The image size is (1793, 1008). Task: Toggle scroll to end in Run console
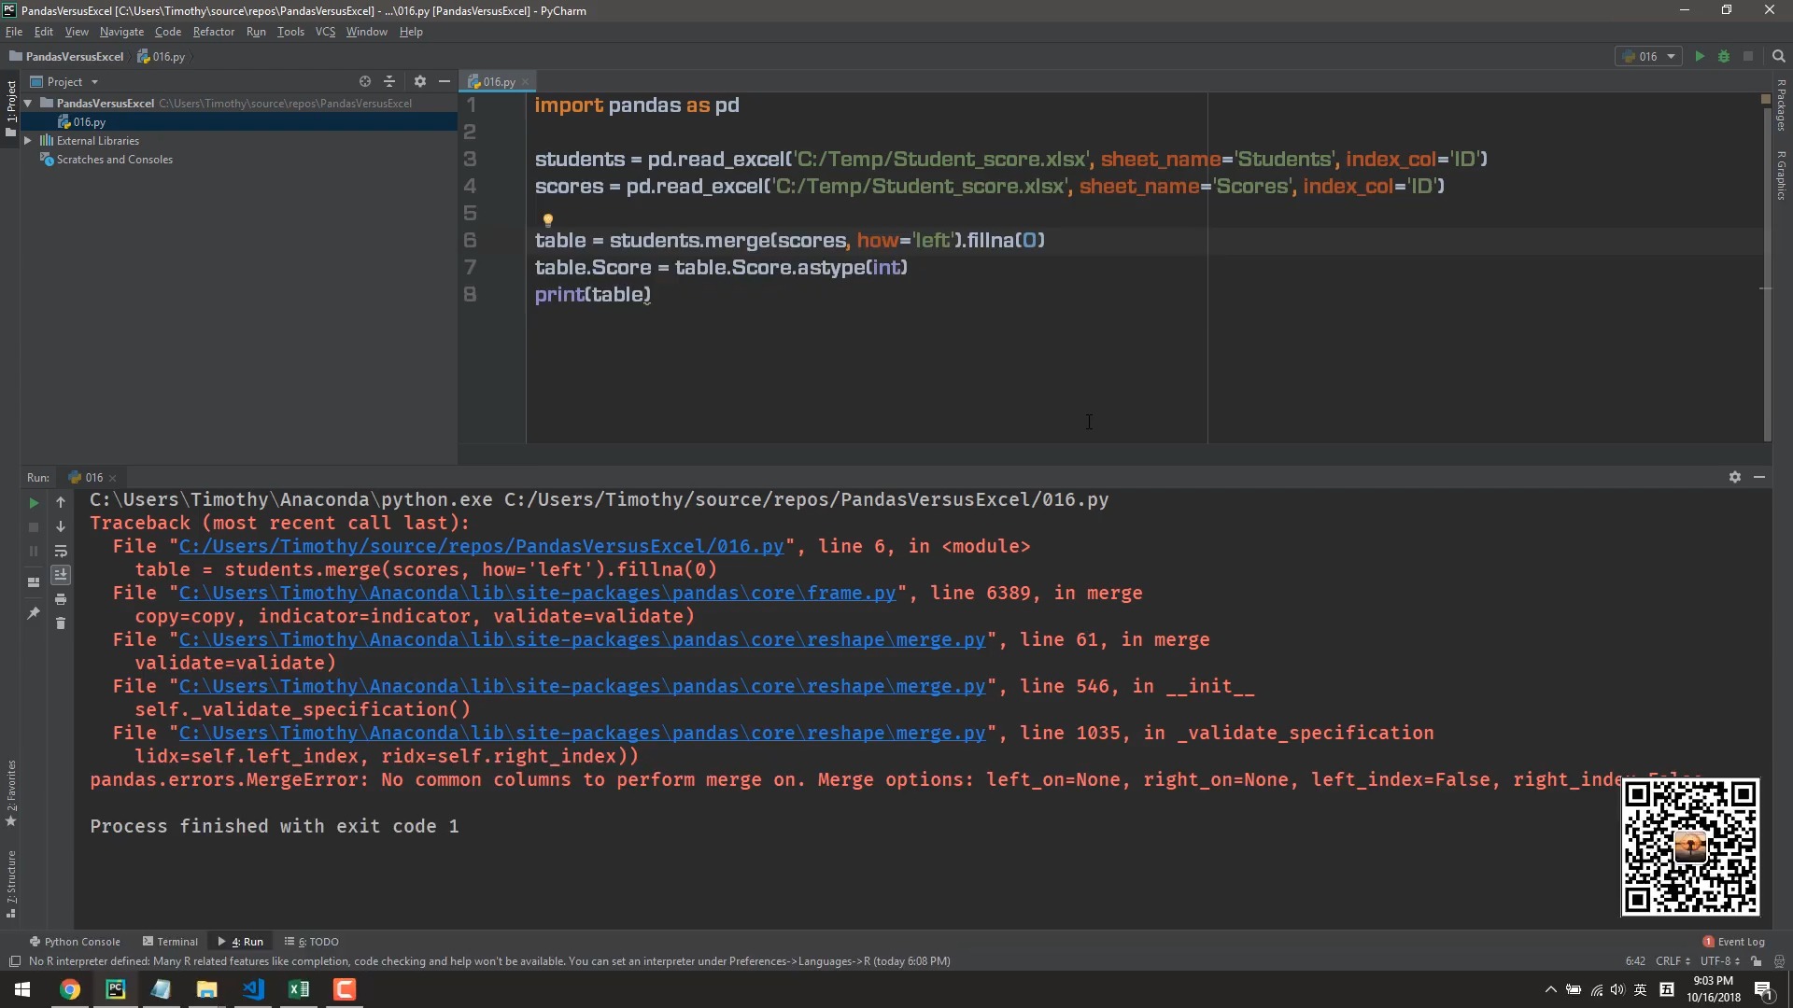[x=61, y=575]
